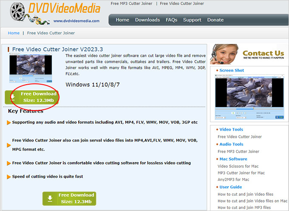This screenshot has width=289, height=211.
Task: Click the red diamond bullet beside Audio Tools
Action: pos(217,144)
